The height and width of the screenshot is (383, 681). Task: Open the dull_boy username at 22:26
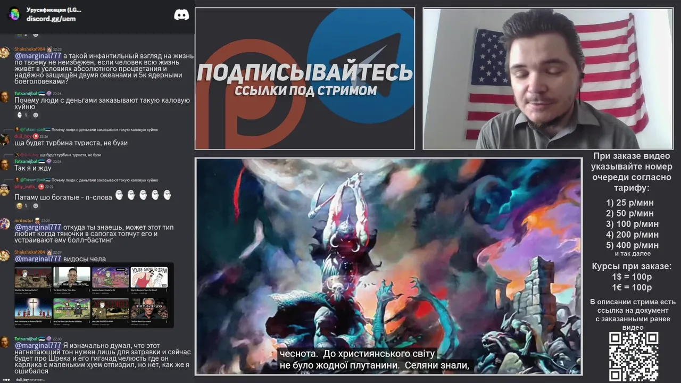(23, 136)
